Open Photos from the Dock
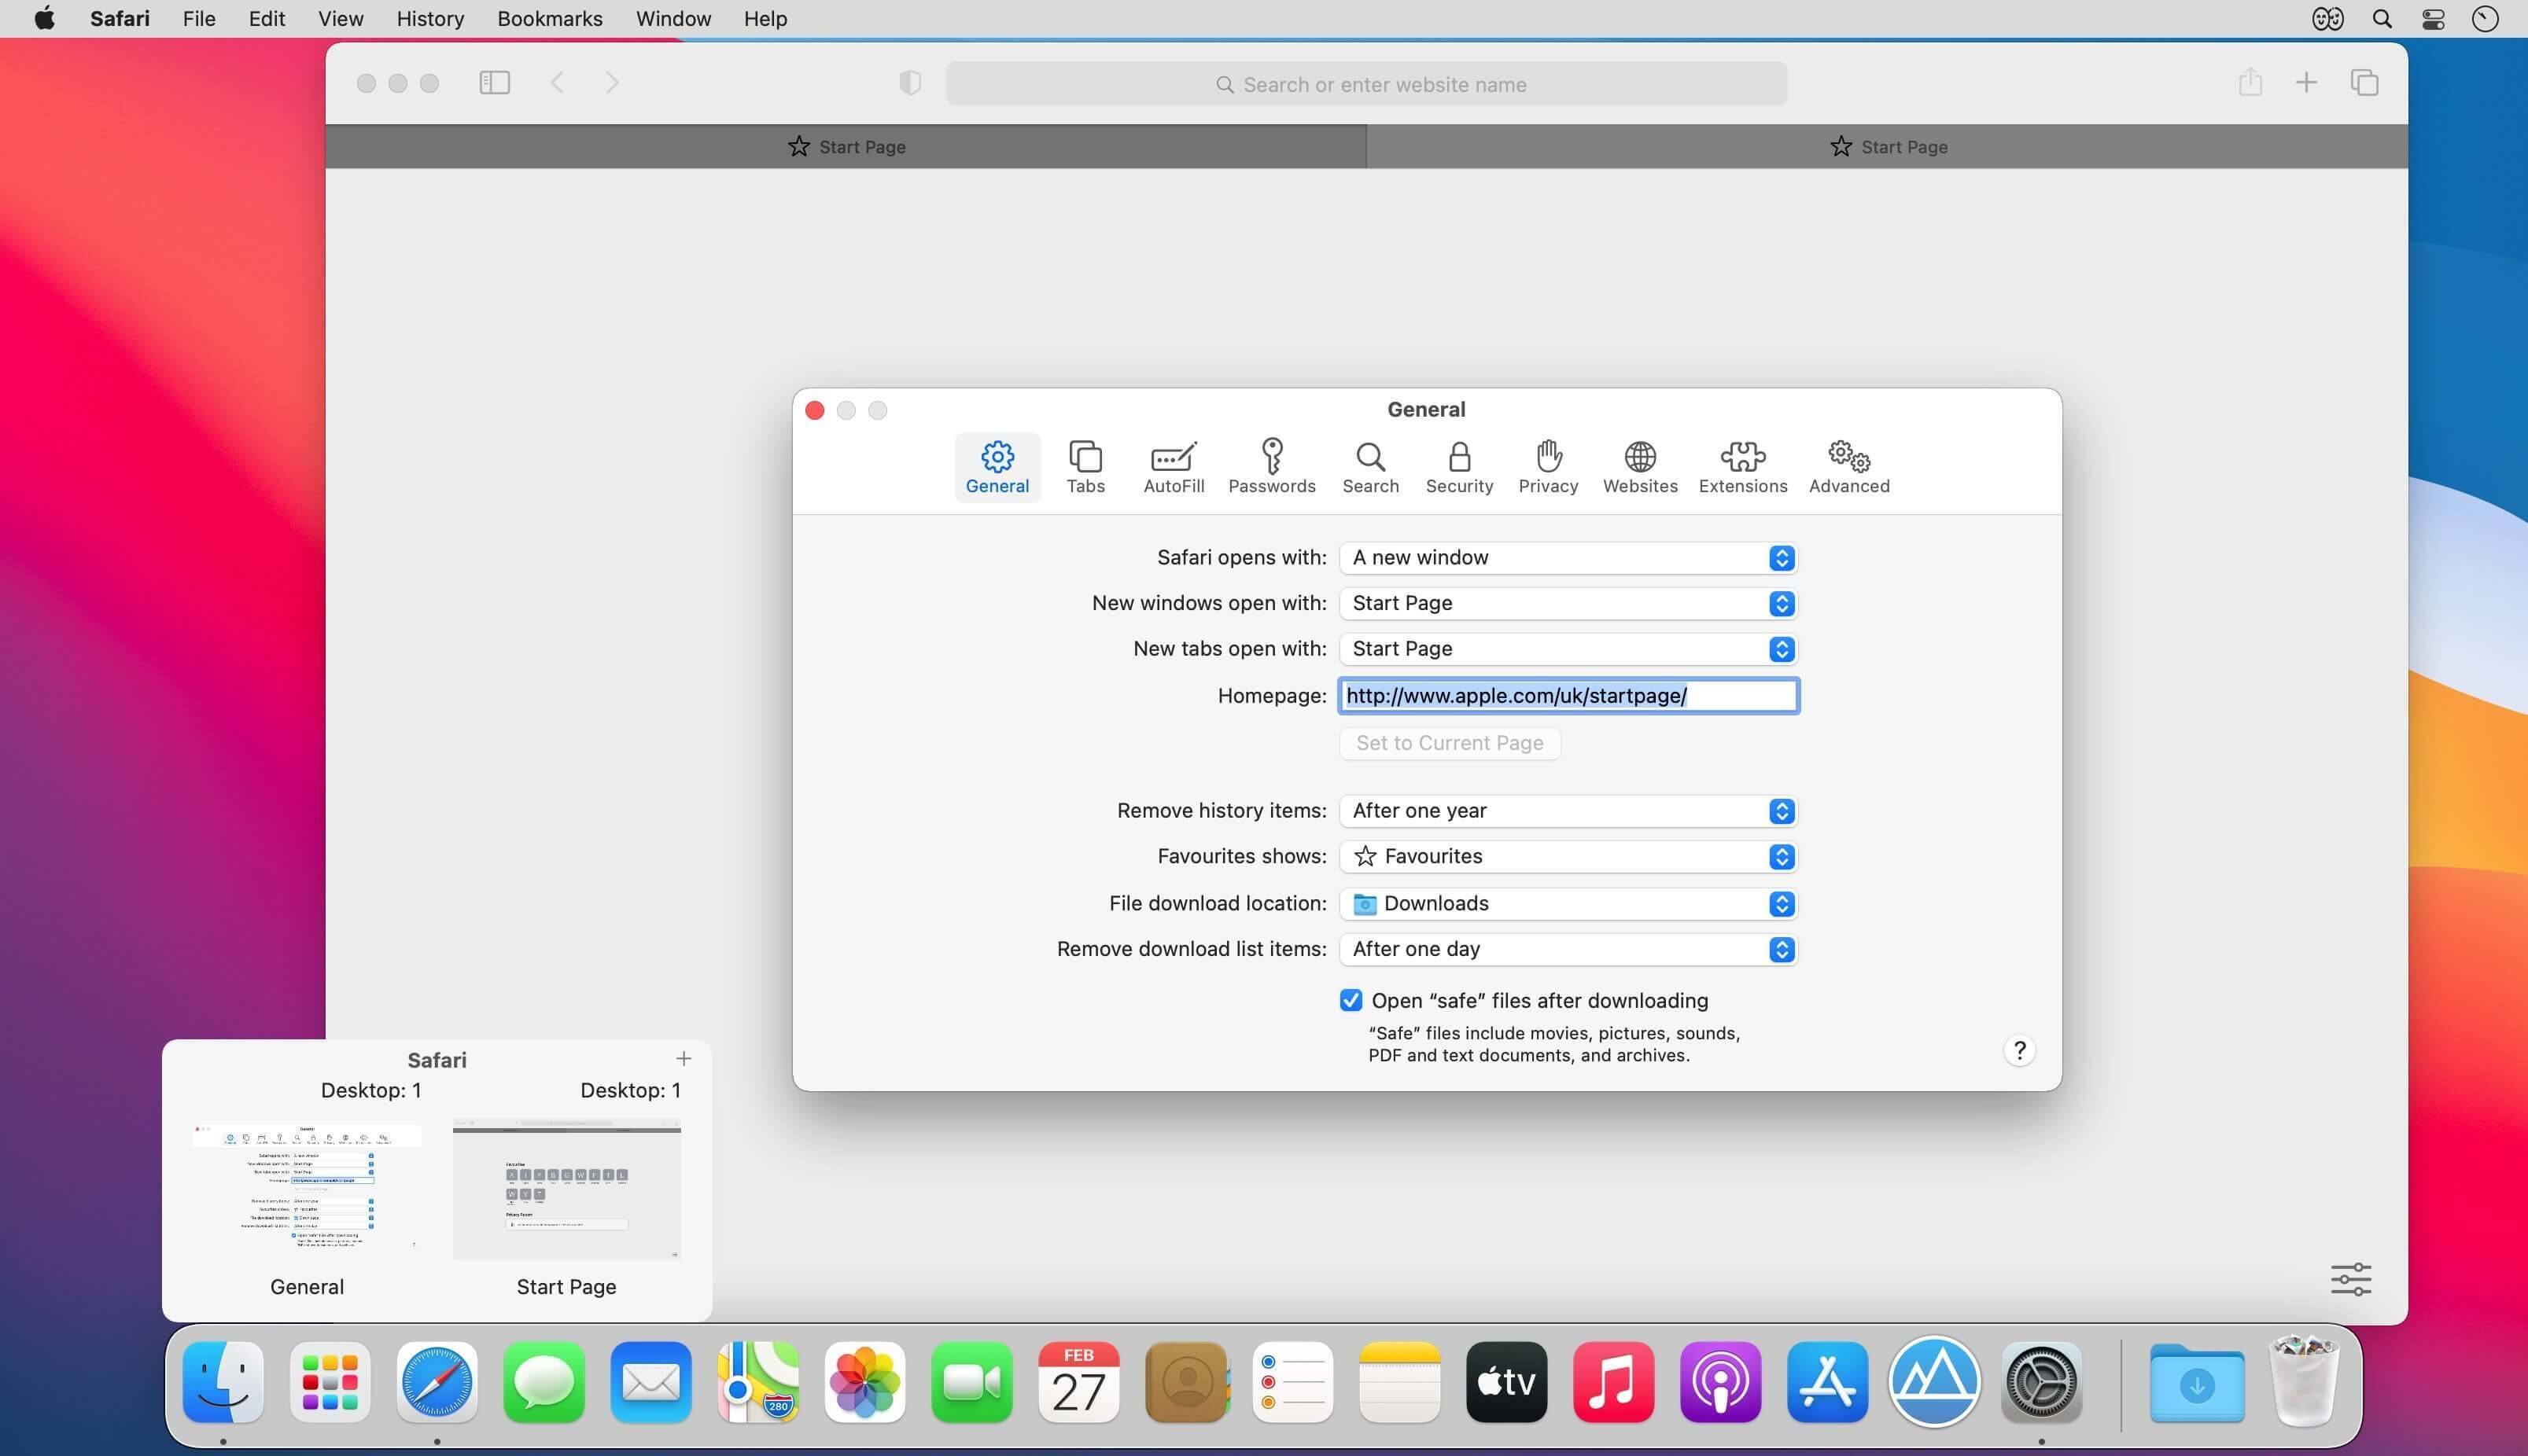Viewport: 2528px width, 1456px height. [865, 1382]
